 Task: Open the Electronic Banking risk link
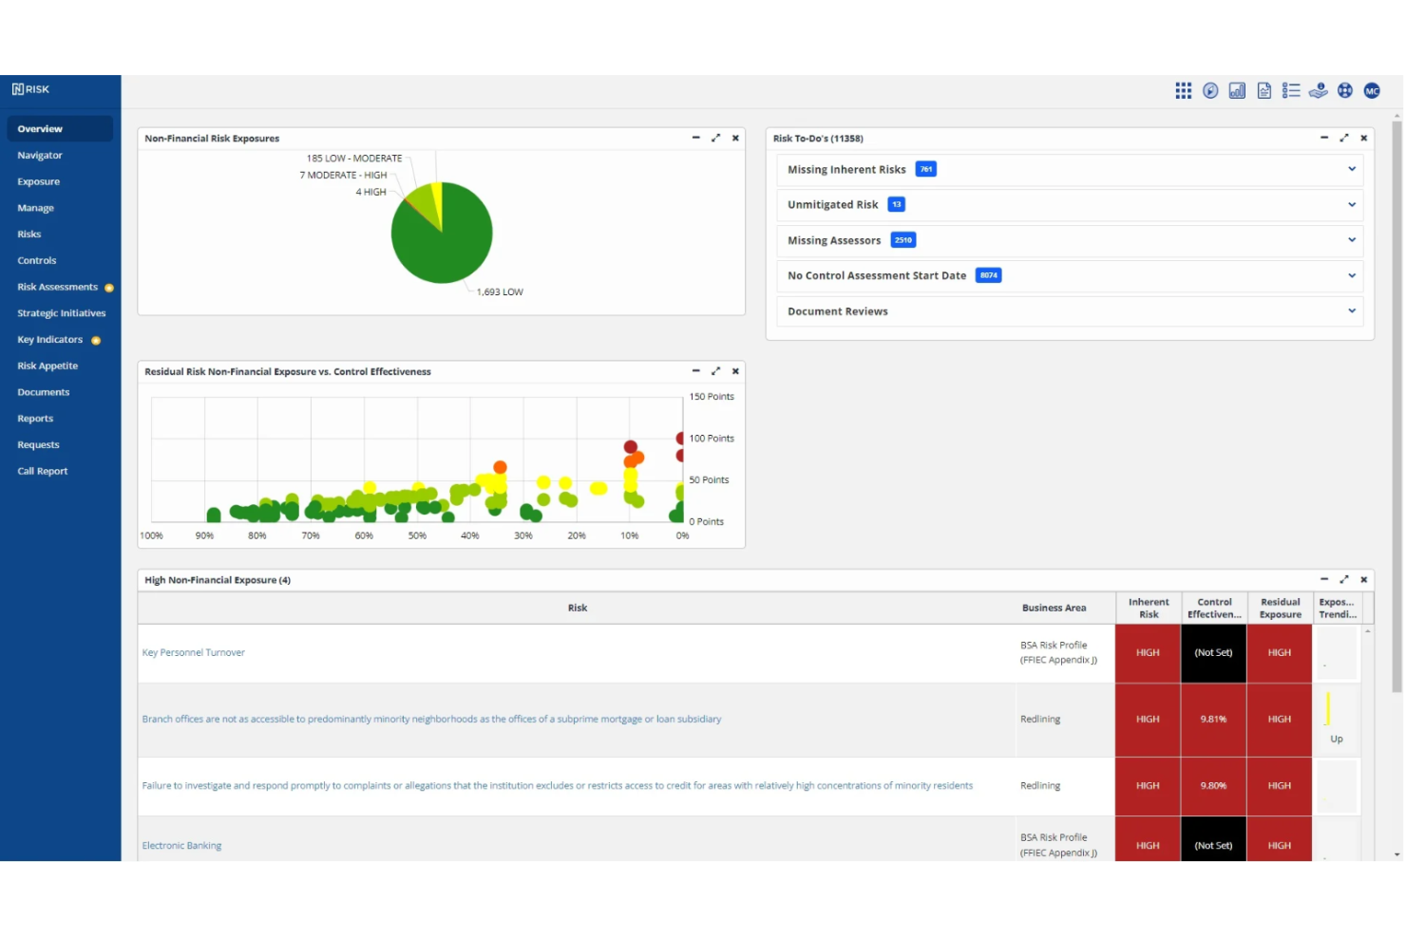tap(181, 845)
